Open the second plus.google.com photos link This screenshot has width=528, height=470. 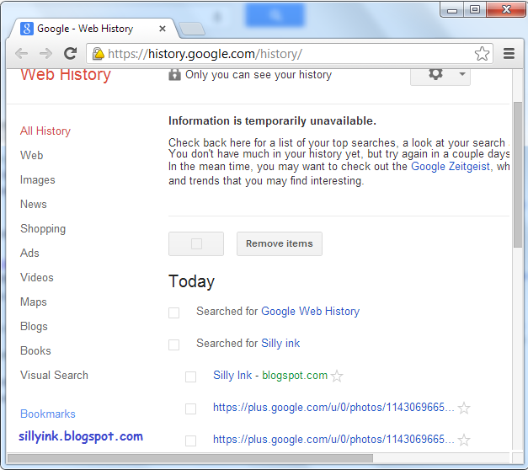(333, 440)
